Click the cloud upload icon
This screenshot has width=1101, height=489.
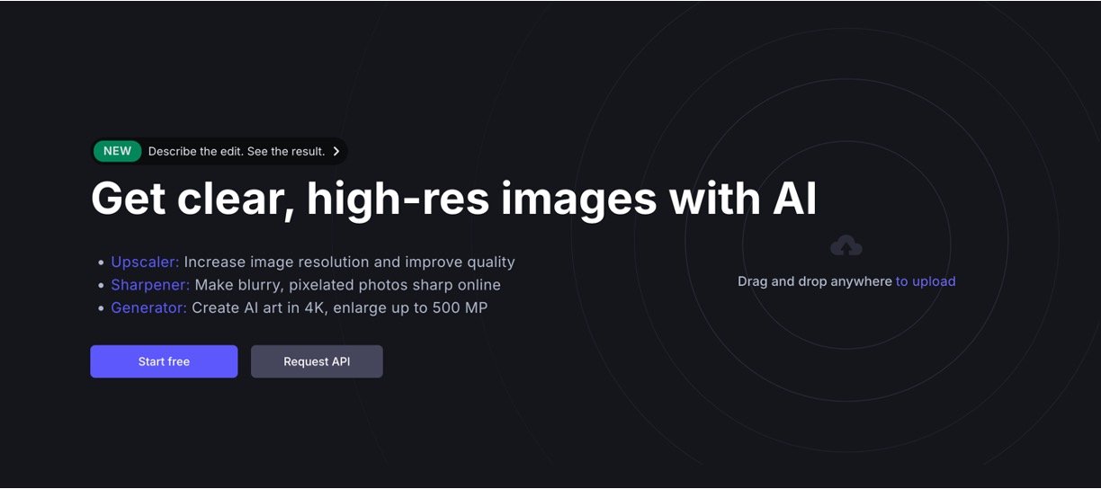coord(846,245)
